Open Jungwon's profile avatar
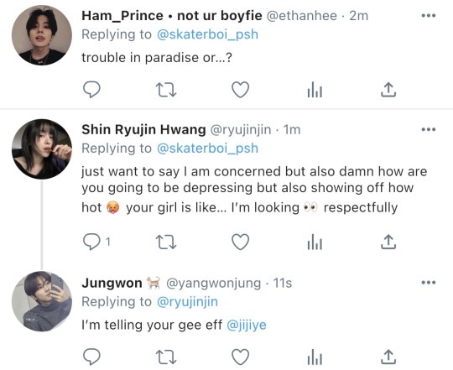This screenshot has height=370, width=453. point(42,301)
